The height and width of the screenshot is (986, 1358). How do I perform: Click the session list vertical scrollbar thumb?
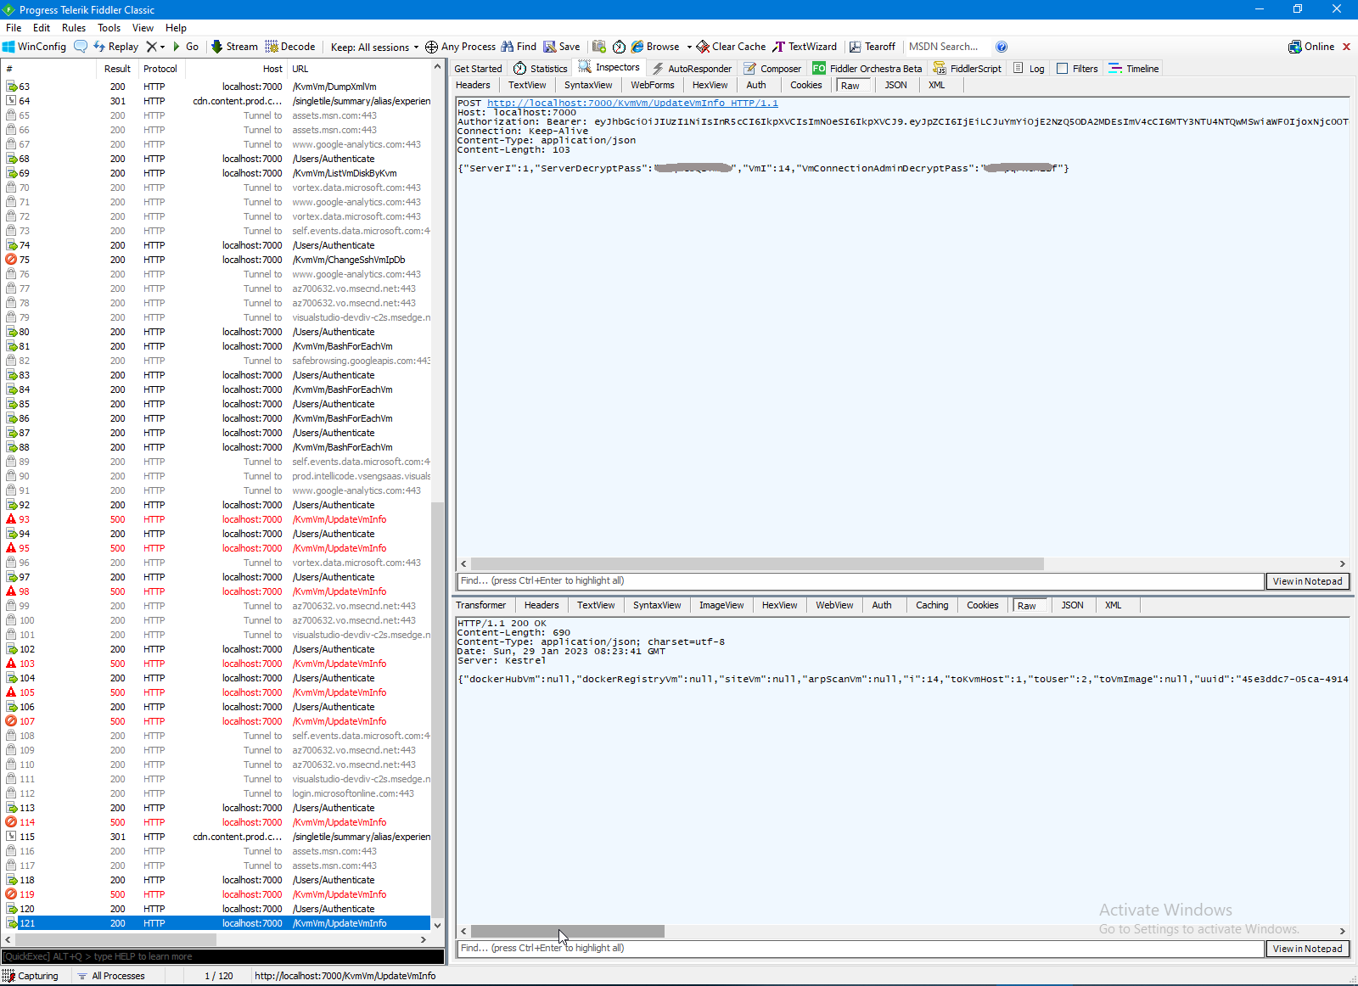[438, 708]
